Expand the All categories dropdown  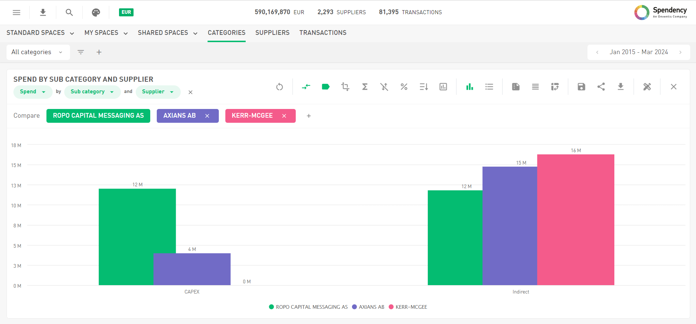[x=38, y=52]
